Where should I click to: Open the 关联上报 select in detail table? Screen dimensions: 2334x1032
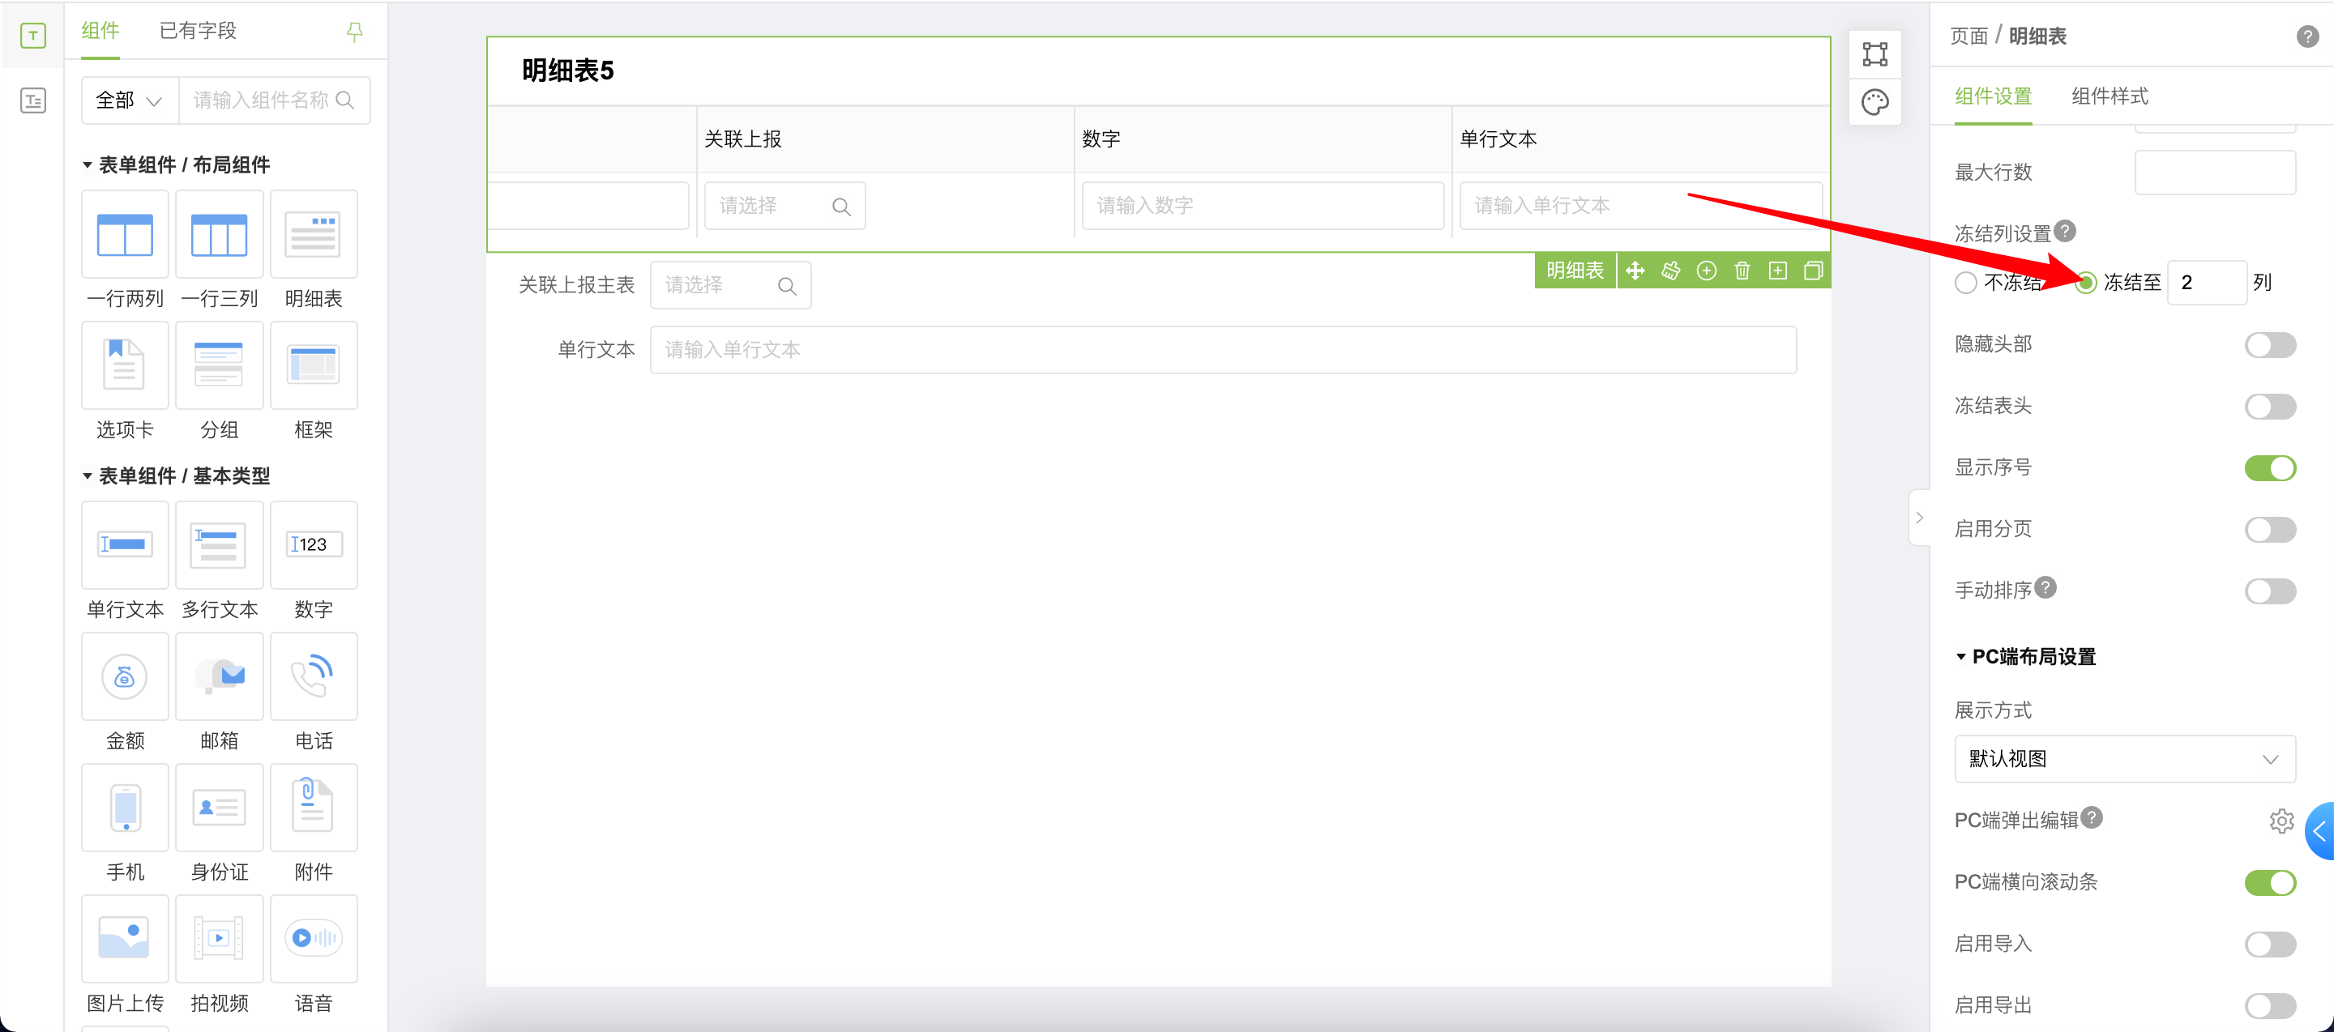pos(784,206)
